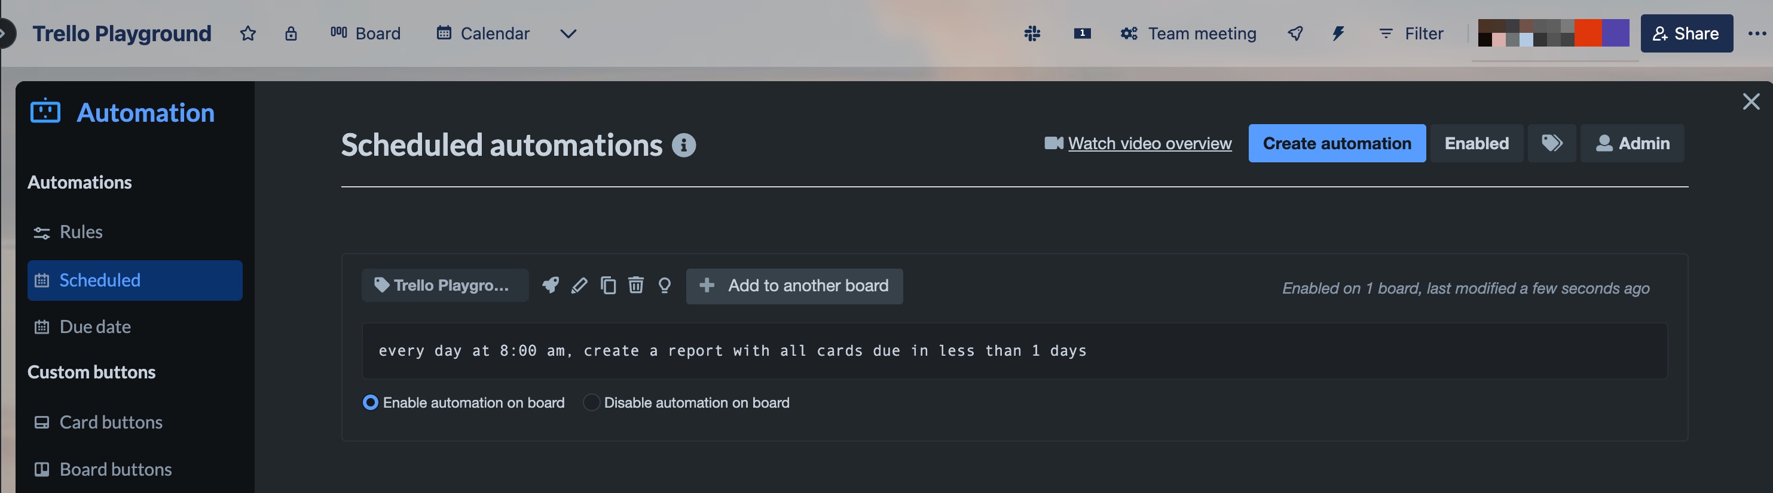The image size is (1773, 493).
Task: Open the Watch video overview link
Action: (1149, 143)
